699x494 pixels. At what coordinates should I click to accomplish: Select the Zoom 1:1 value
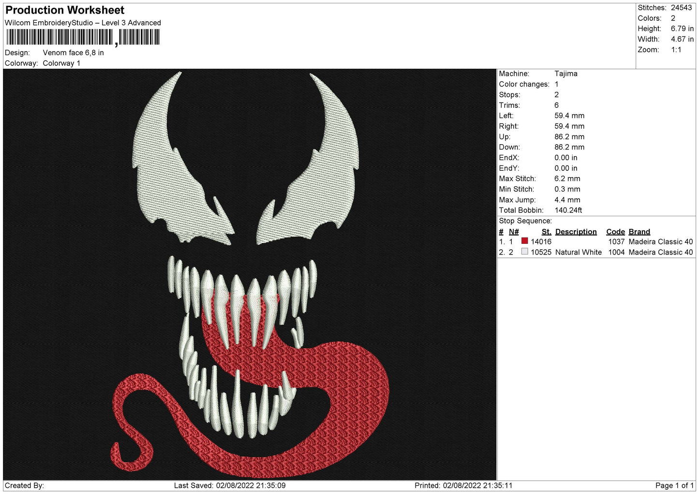[x=676, y=50]
